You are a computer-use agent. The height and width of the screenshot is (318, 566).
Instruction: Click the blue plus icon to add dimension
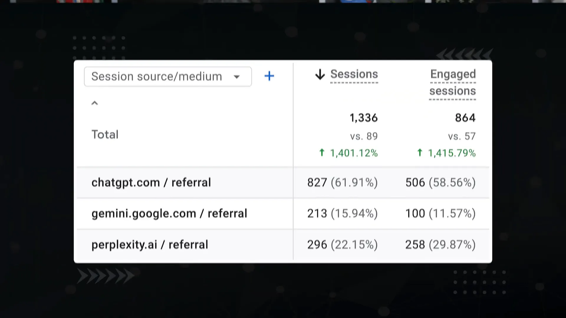tap(269, 76)
